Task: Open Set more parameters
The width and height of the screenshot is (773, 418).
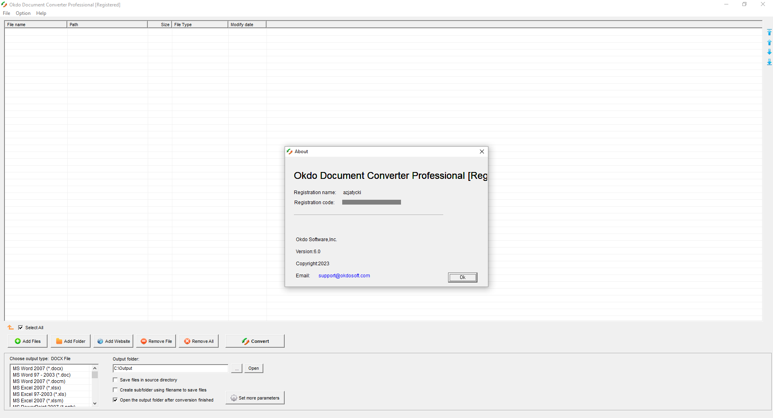Action: tap(255, 398)
